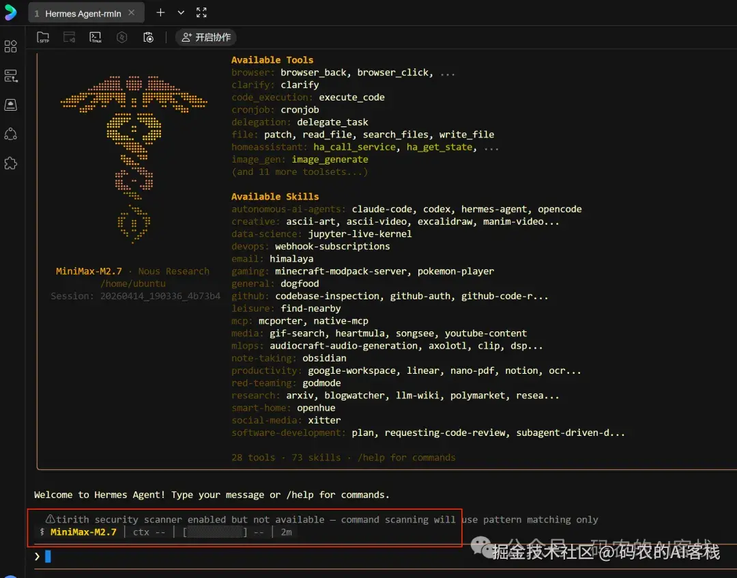
Task: Open the clipboard history icon
Action: point(148,38)
